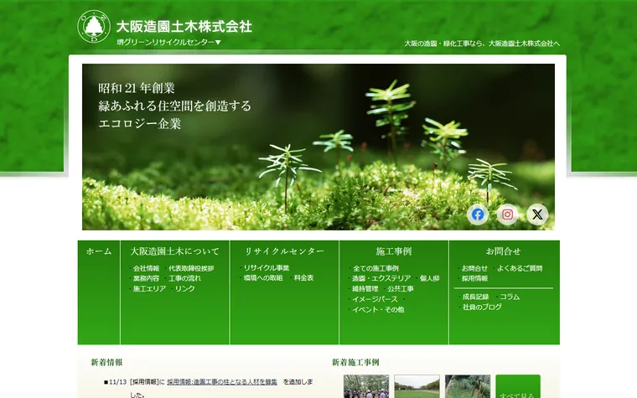The height and width of the screenshot is (398, 637).
Task: Open 施工エリア link
Action: tap(149, 289)
